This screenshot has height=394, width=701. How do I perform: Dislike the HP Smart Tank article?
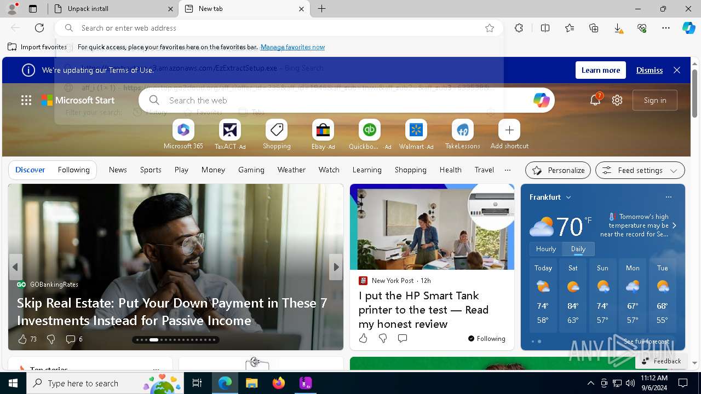(383, 338)
